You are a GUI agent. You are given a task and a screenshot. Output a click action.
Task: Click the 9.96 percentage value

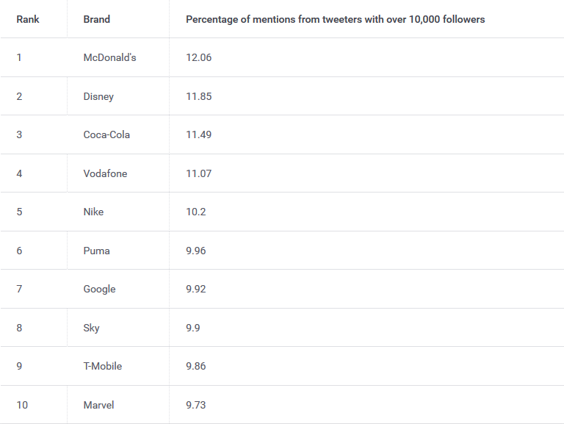(x=195, y=251)
